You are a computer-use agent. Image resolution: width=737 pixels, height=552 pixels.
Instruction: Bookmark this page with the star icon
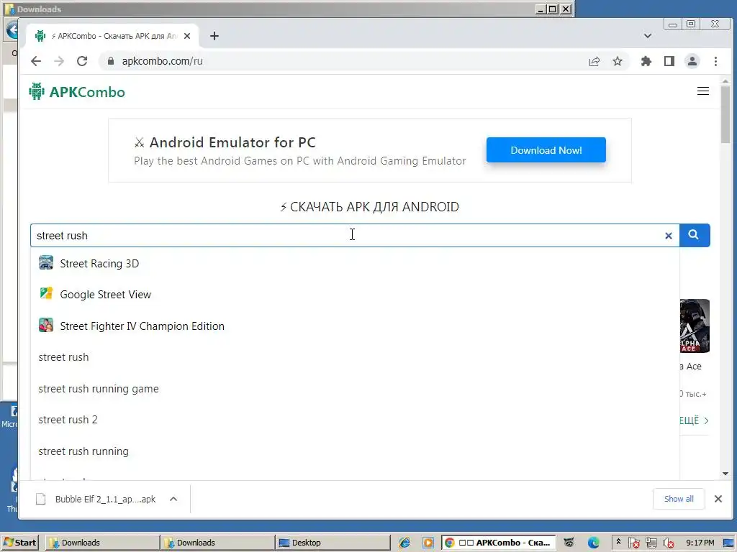pos(617,61)
